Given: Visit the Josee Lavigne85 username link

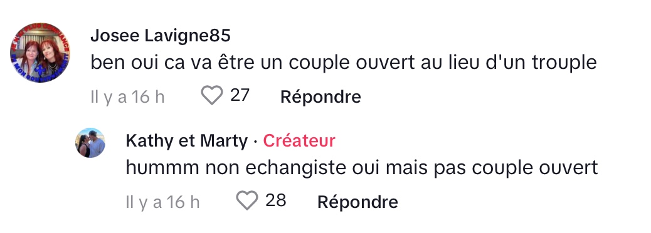Looking at the screenshot, I should [161, 36].
